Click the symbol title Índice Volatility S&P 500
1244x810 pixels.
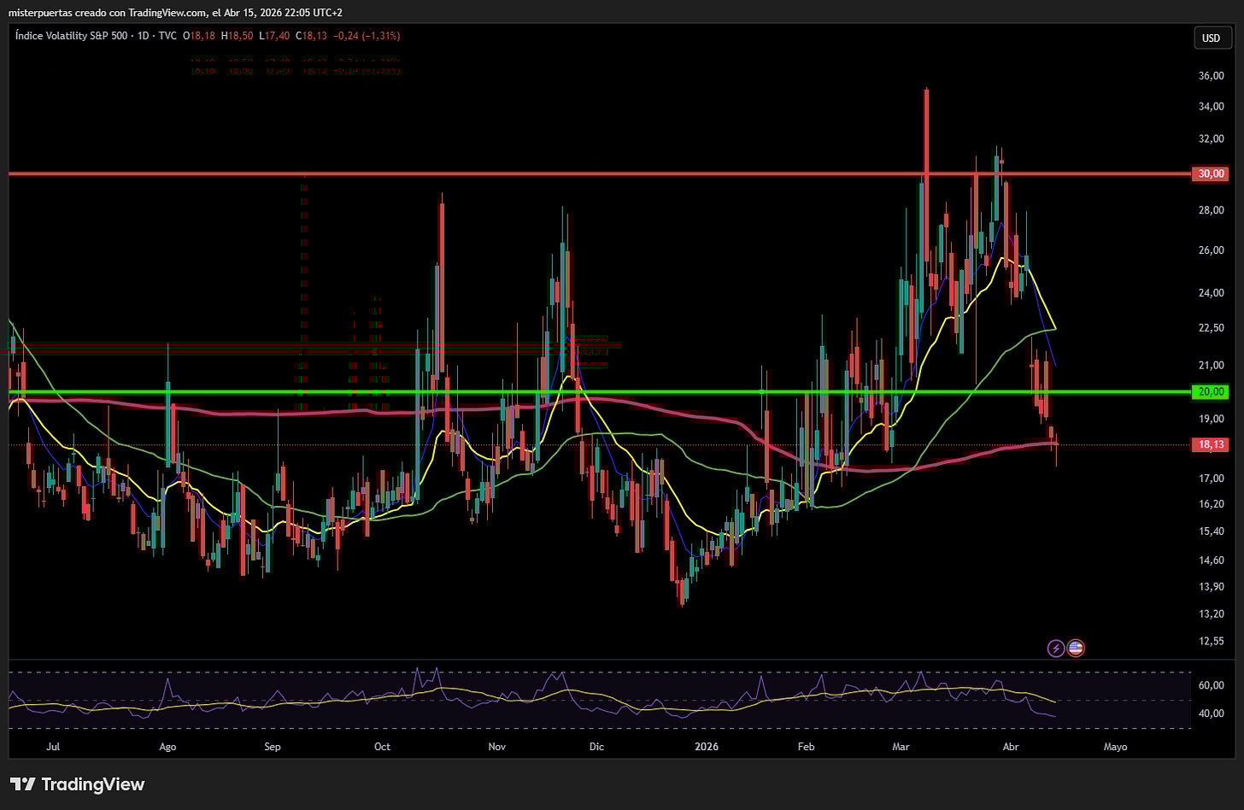coord(71,36)
